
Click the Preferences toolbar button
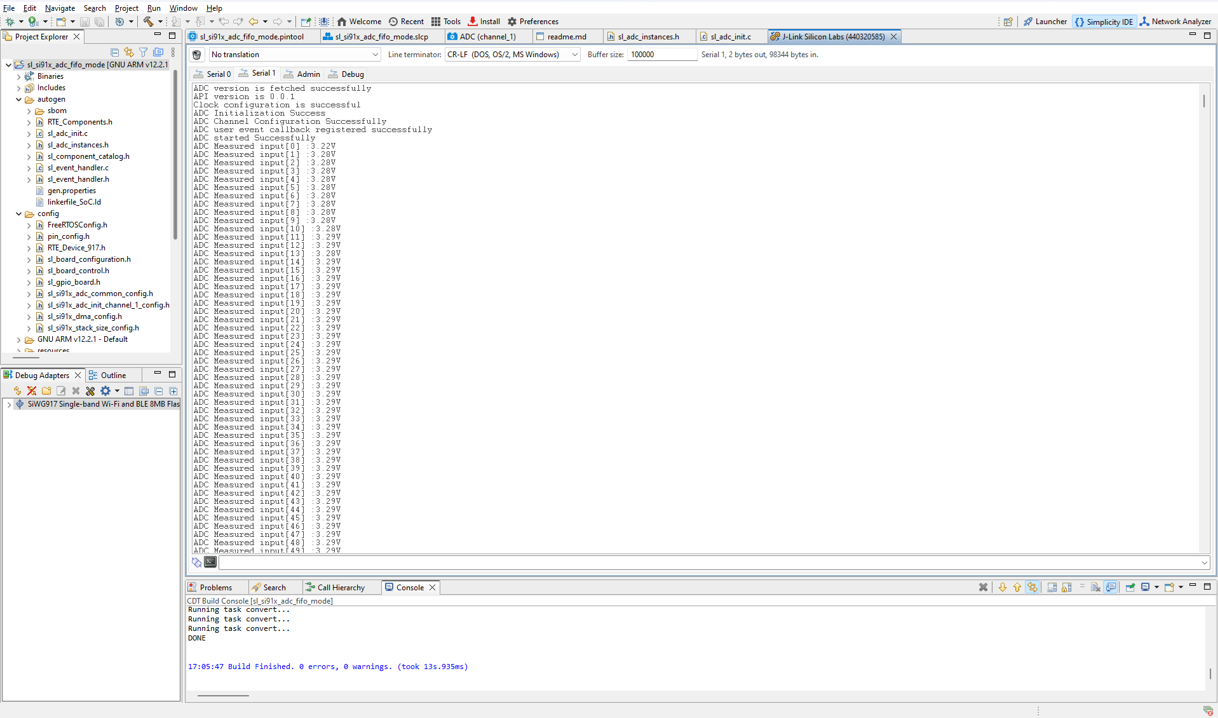tap(533, 21)
